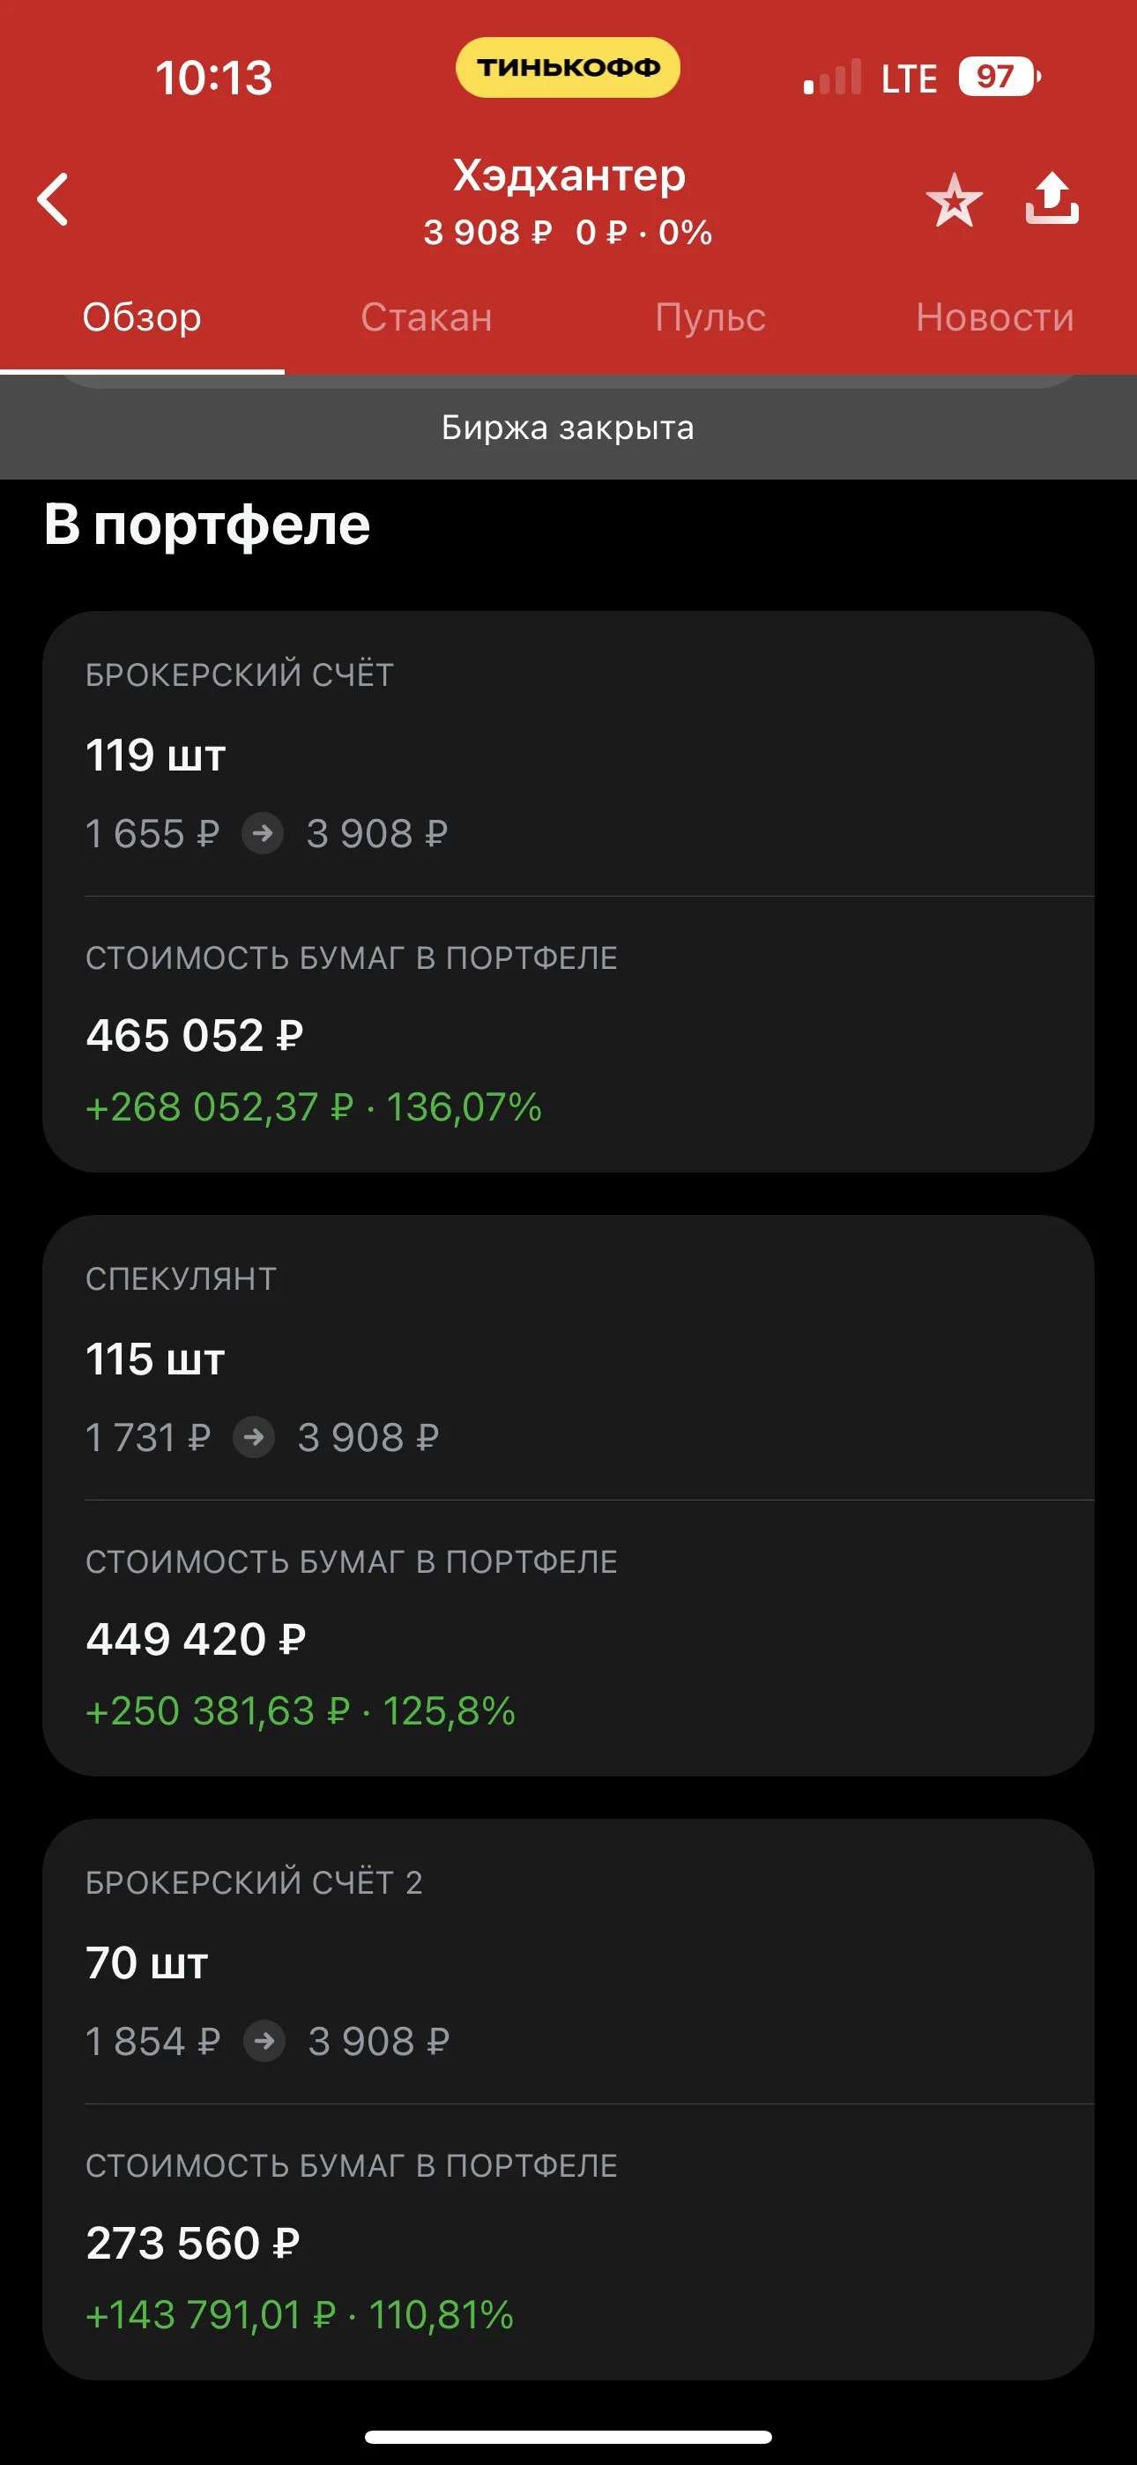The width and height of the screenshot is (1137, 2465).
Task: Tap arrow icon between 1 655 ₽ and 3 908 ₽
Action: [x=263, y=832]
